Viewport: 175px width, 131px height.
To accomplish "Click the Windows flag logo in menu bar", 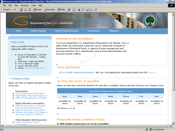I will [x=171, y=5].
